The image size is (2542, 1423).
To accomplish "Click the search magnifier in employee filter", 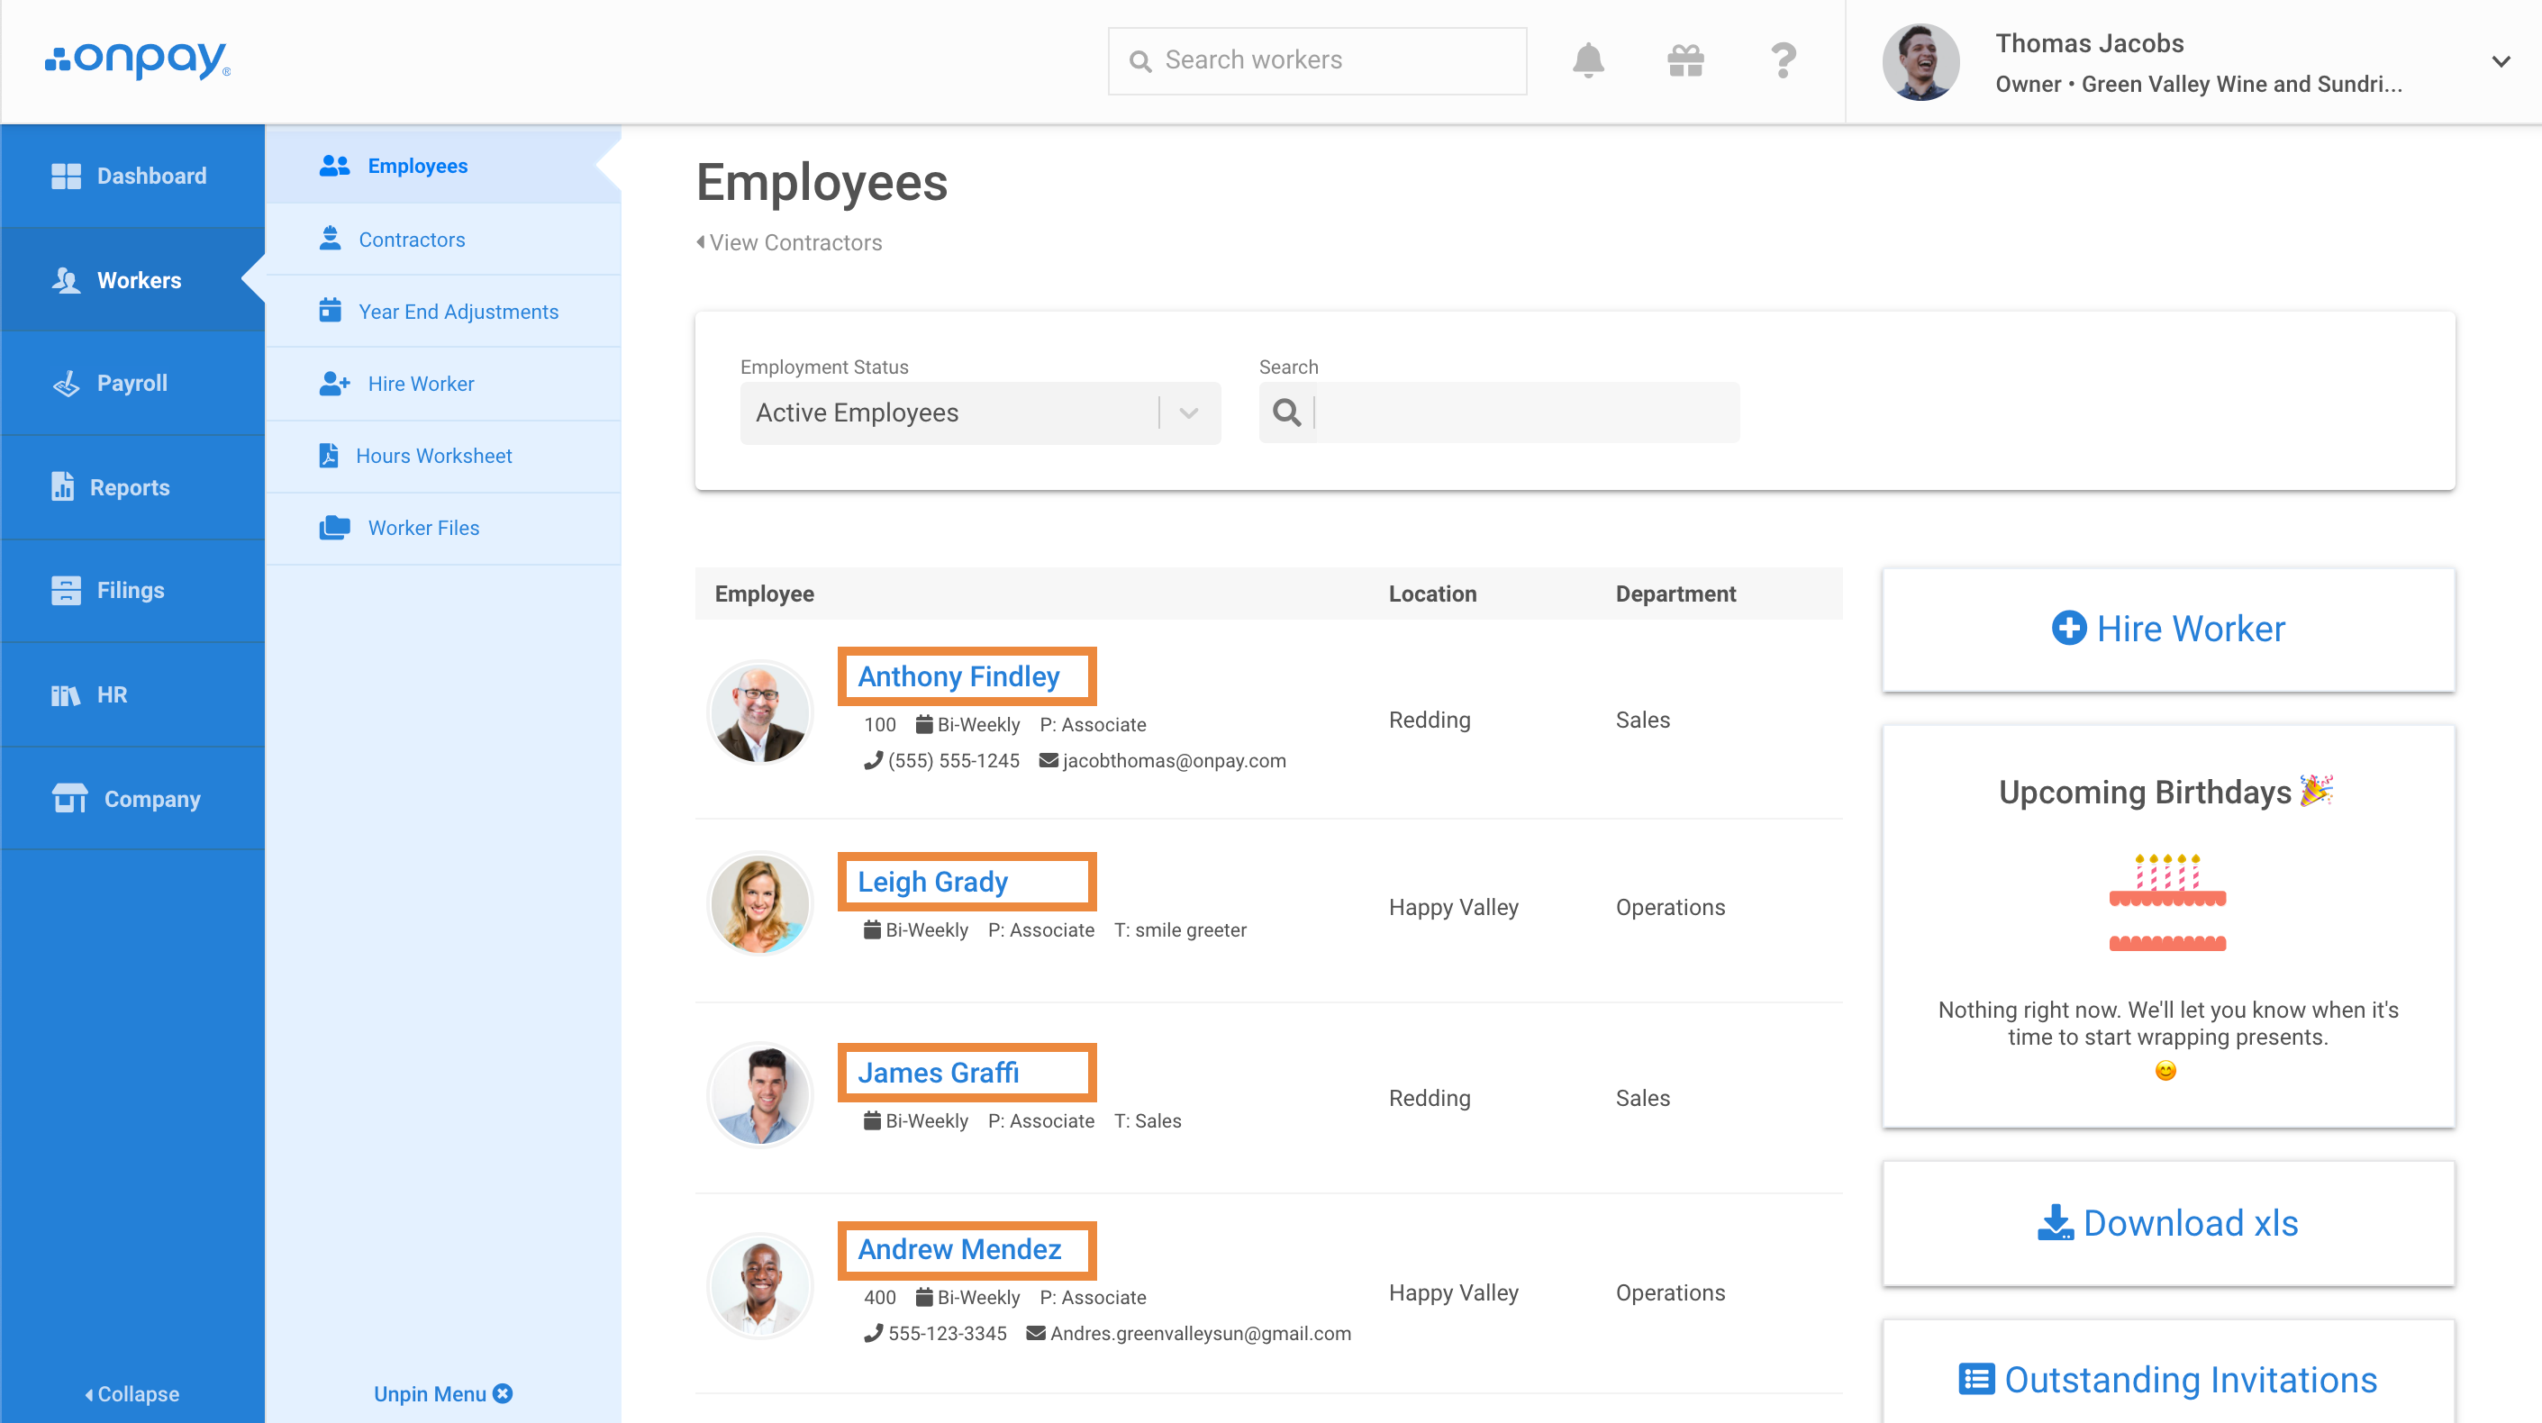I will 1287,412.
